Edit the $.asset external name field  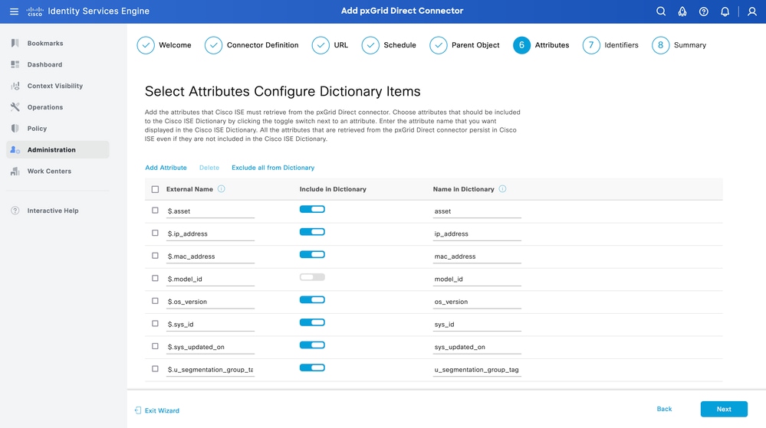[210, 211]
